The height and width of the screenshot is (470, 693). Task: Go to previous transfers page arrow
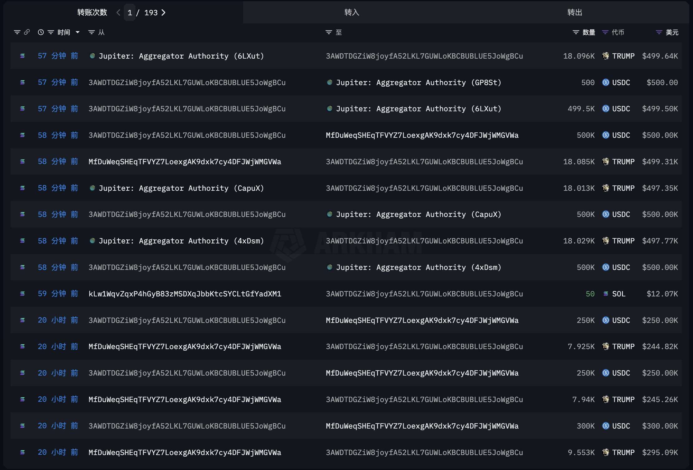click(118, 13)
